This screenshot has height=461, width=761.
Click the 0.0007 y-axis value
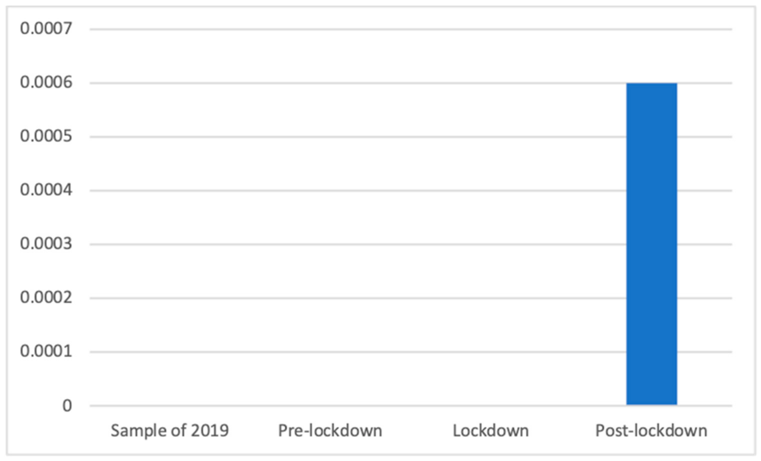point(46,29)
